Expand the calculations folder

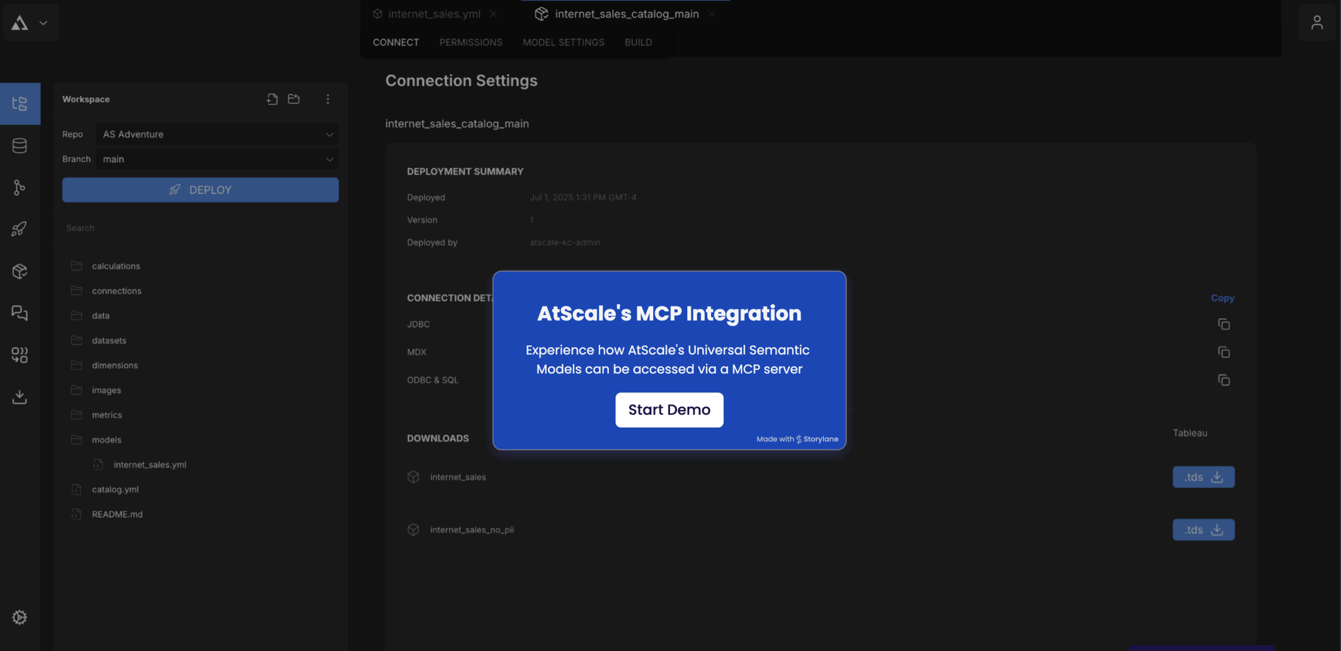[116, 266]
